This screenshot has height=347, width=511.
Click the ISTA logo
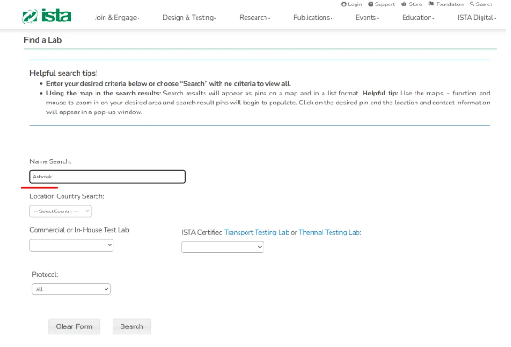(x=47, y=16)
